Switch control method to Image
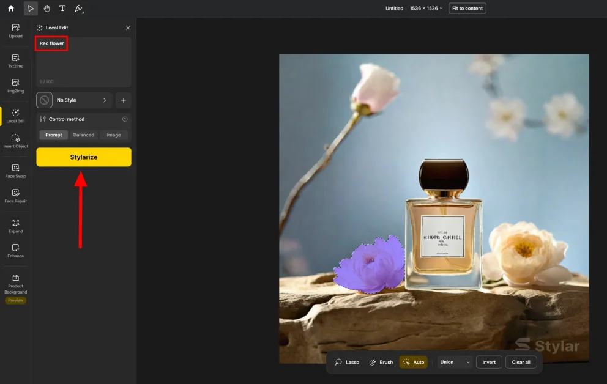 (x=114, y=135)
